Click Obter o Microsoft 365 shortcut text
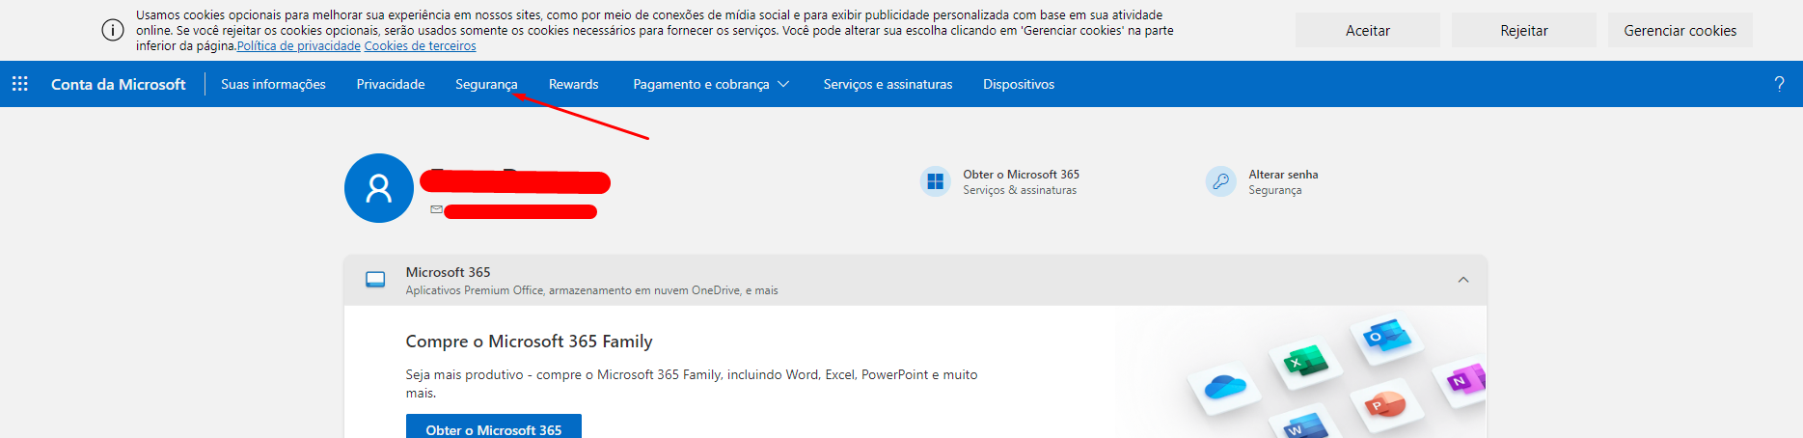 click(x=1021, y=175)
